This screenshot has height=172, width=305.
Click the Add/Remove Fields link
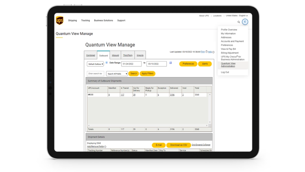point(95,146)
